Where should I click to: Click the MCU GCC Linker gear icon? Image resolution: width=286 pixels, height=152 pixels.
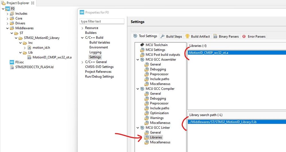pyautogui.click(x=142, y=128)
